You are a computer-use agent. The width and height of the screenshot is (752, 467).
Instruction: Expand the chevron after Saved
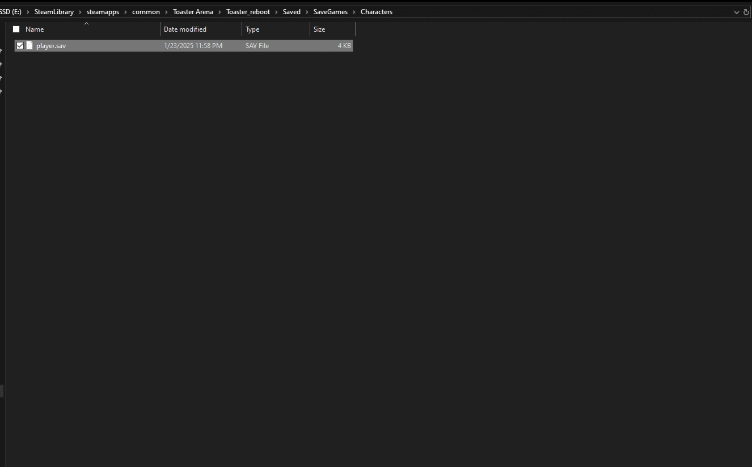click(x=307, y=12)
